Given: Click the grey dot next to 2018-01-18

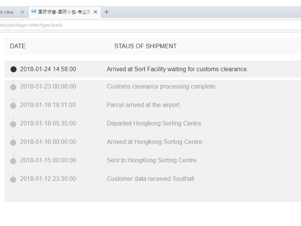Looking at the screenshot, I should click(x=13, y=124).
